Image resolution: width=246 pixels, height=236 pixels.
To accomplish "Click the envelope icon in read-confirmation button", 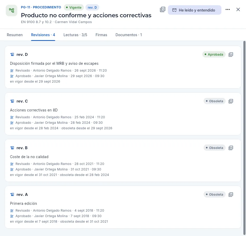I will (x=174, y=10).
